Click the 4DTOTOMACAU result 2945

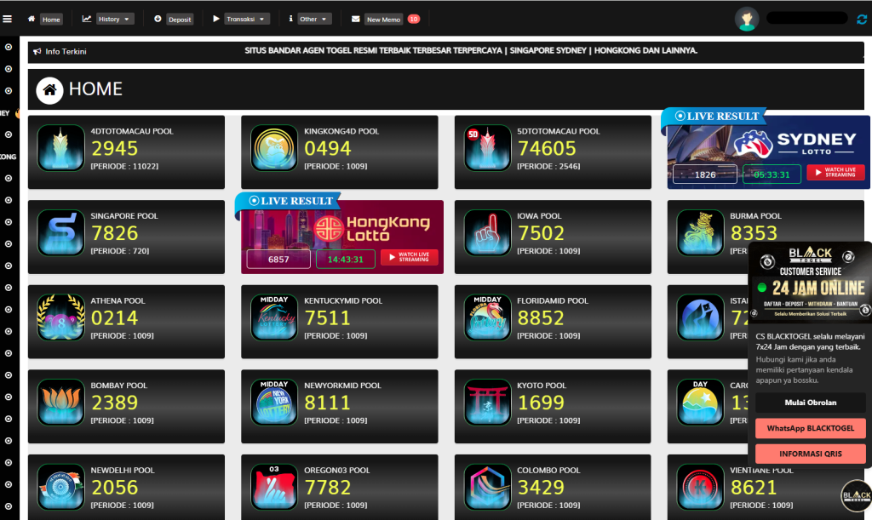[x=115, y=148]
